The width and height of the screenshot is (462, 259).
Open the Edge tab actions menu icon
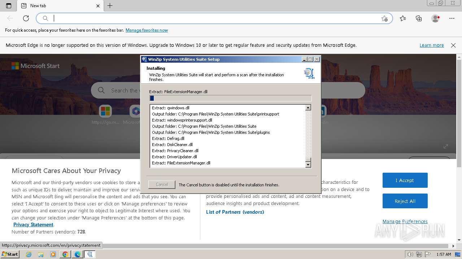tap(9, 6)
